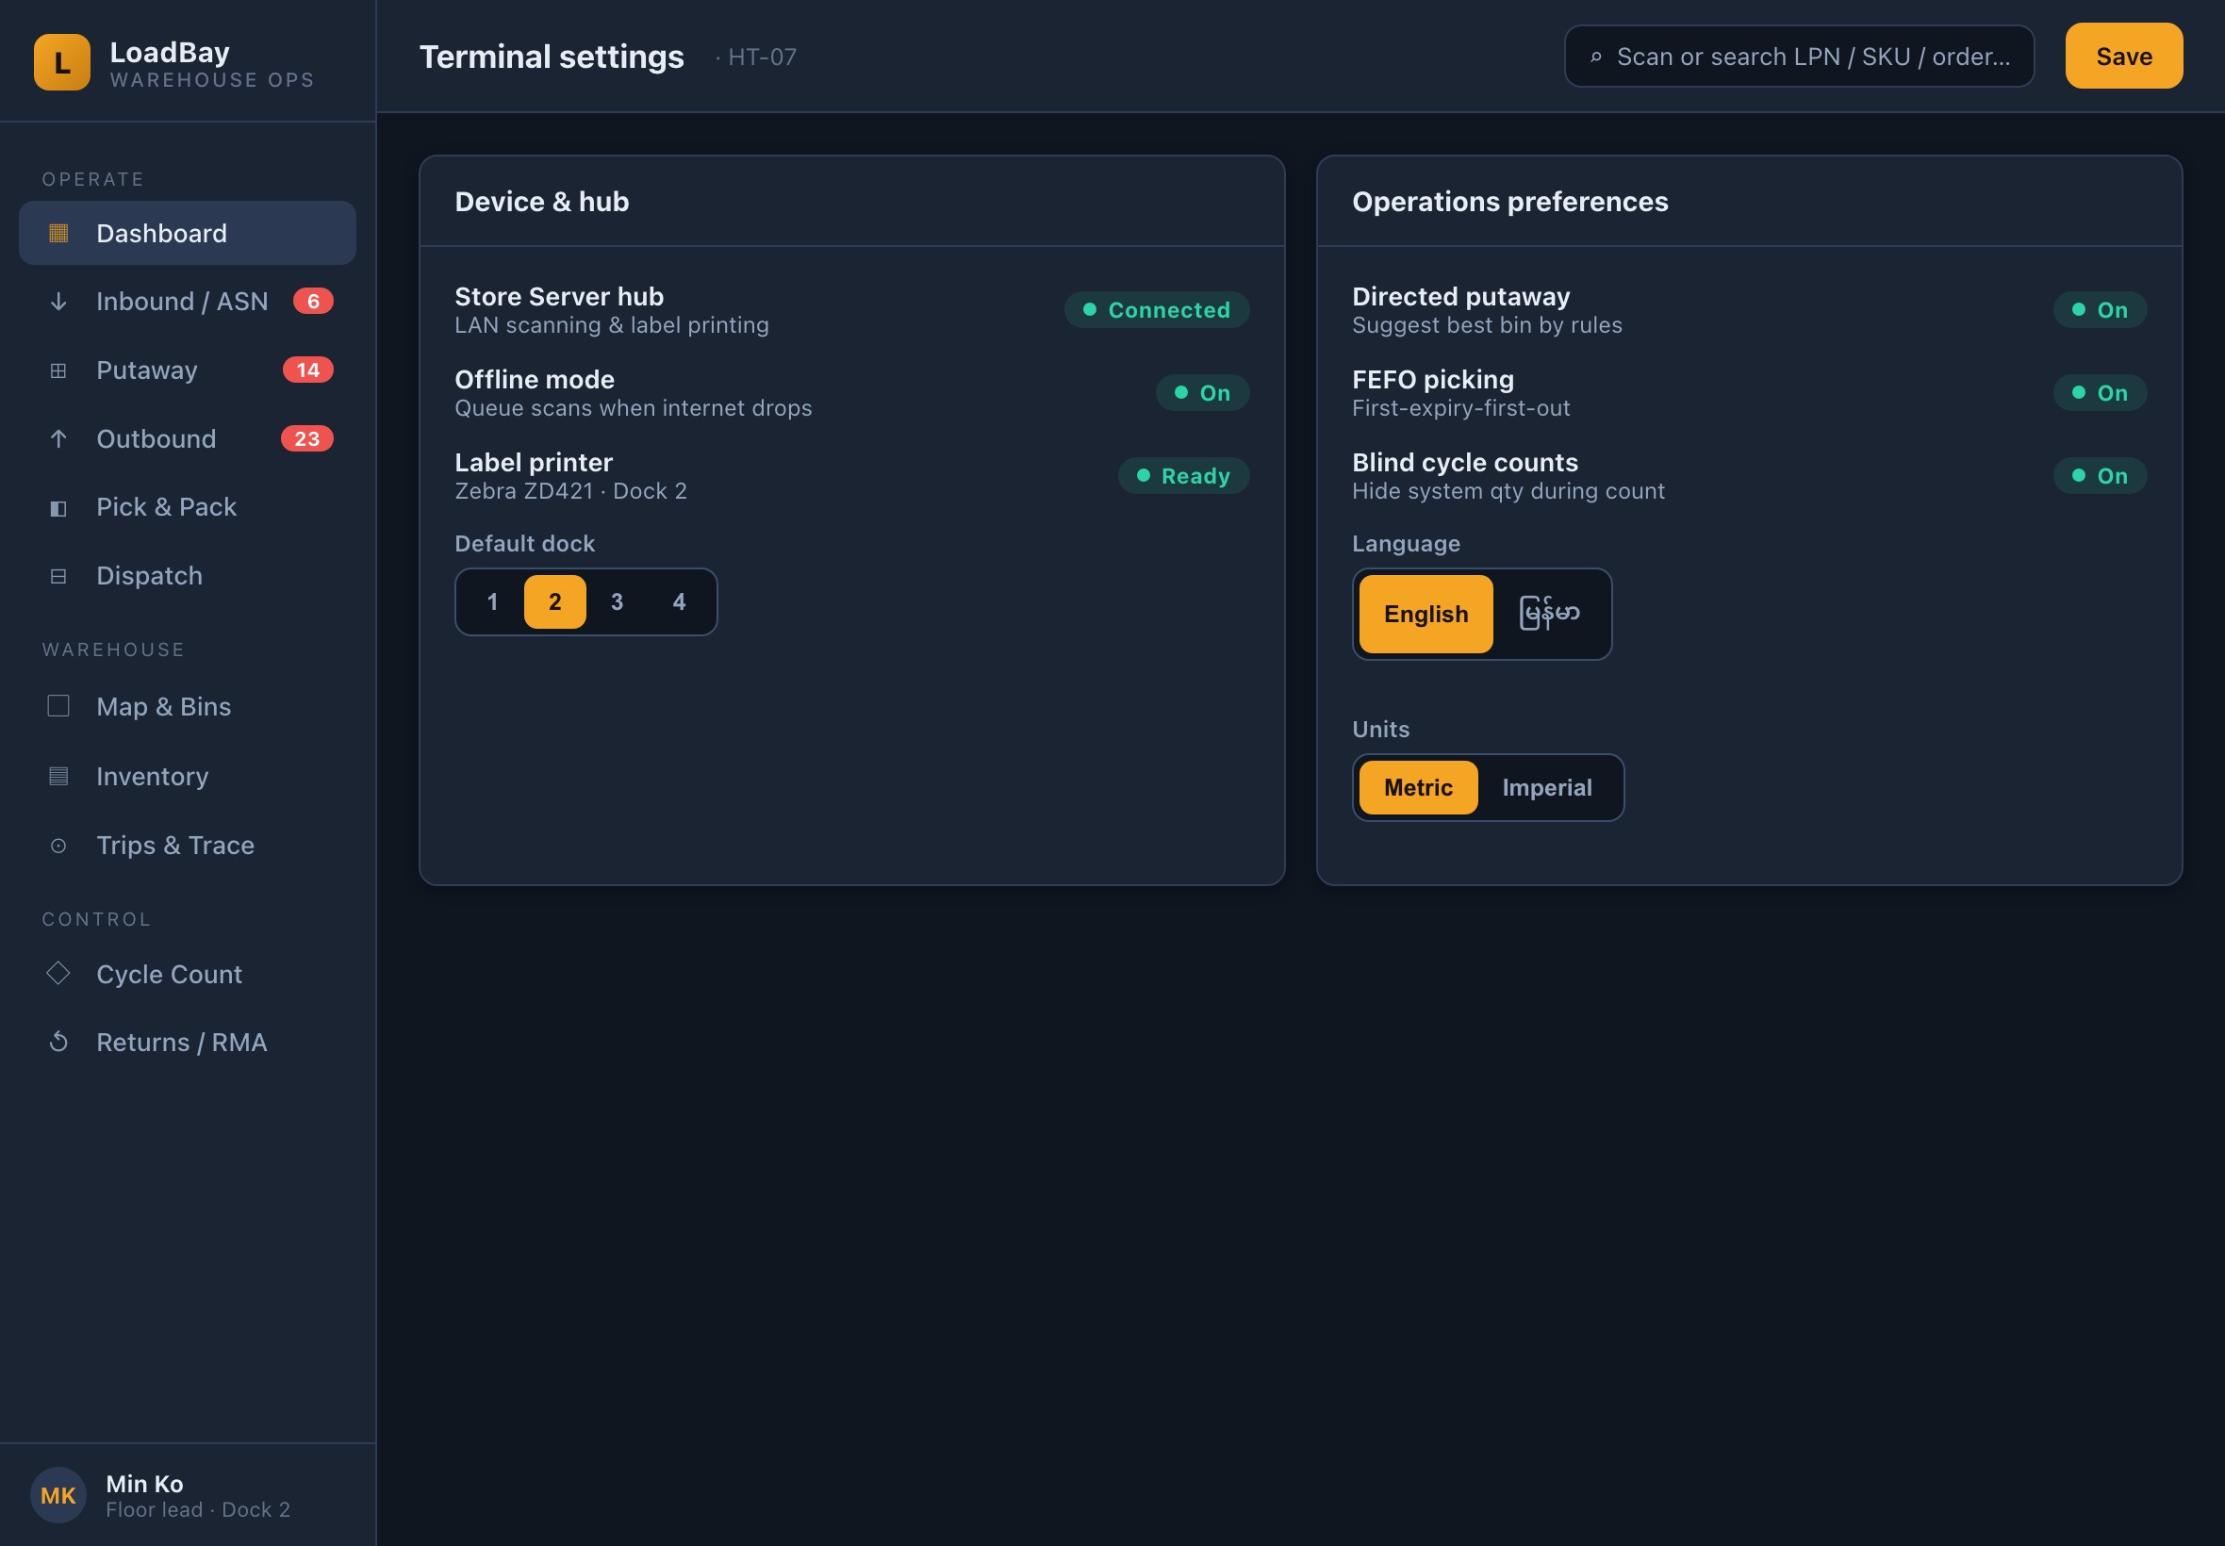Image resolution: width=2225 pixels, height=1546 pixels.
Task: Click the Label printer Ready status
Action: pyautogui.click(x=1182, y=476)
